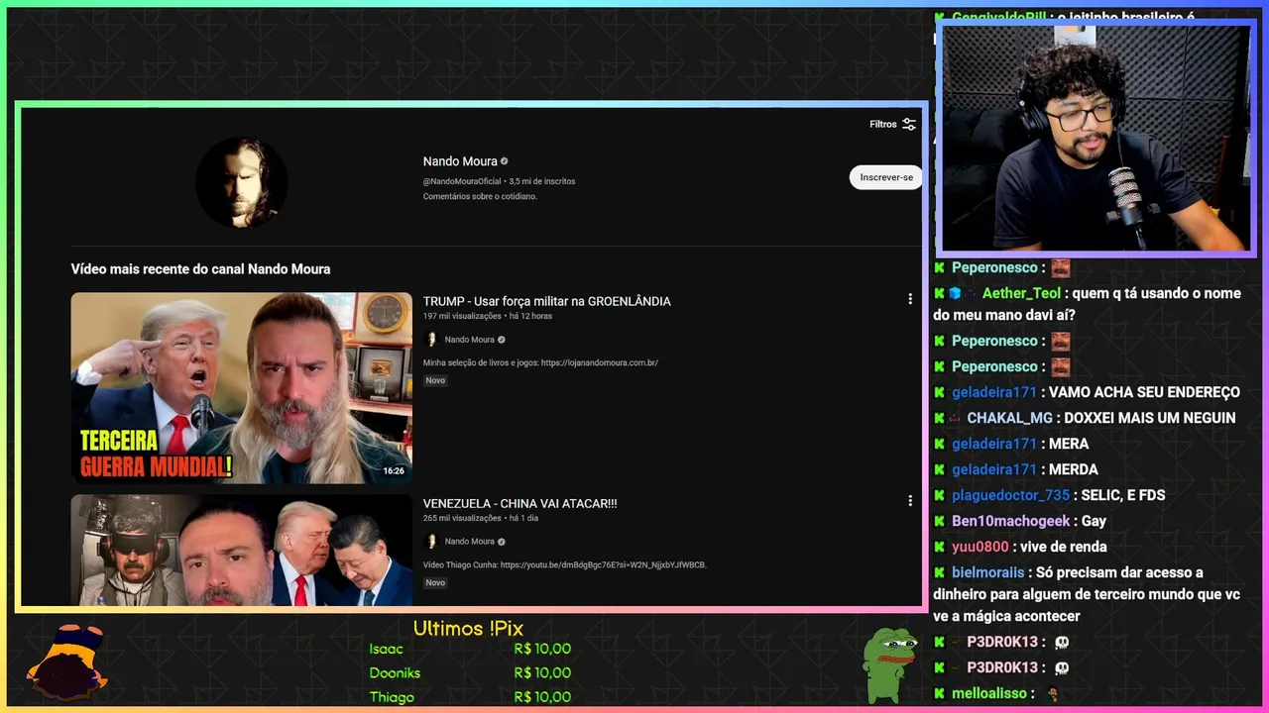This screenshot has height=713, width=1269.
Task: Click skull emote in the last P3DR0K13 message
Action: coord(1062,667)
